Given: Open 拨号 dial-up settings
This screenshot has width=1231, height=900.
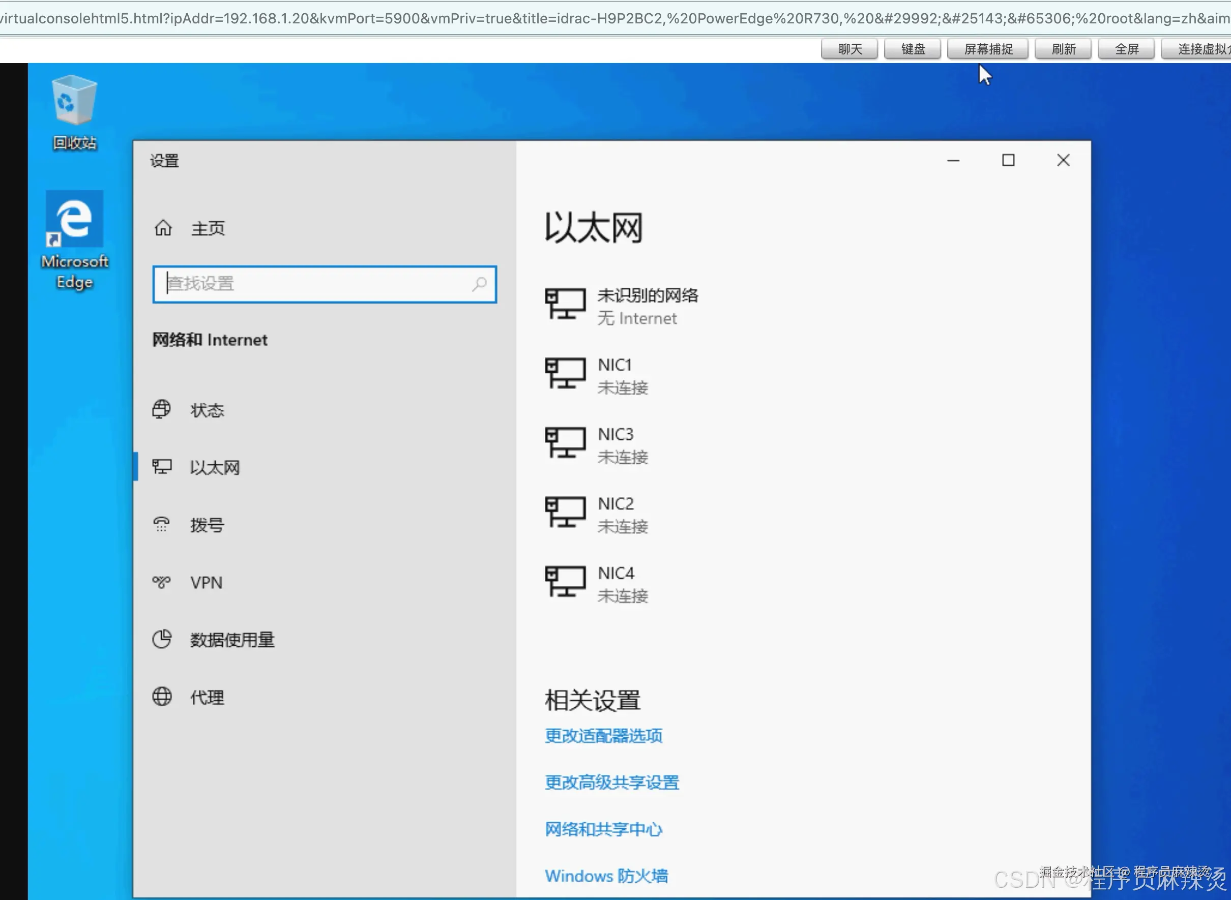Looking at the screenshot, I should tap(206, 524).
